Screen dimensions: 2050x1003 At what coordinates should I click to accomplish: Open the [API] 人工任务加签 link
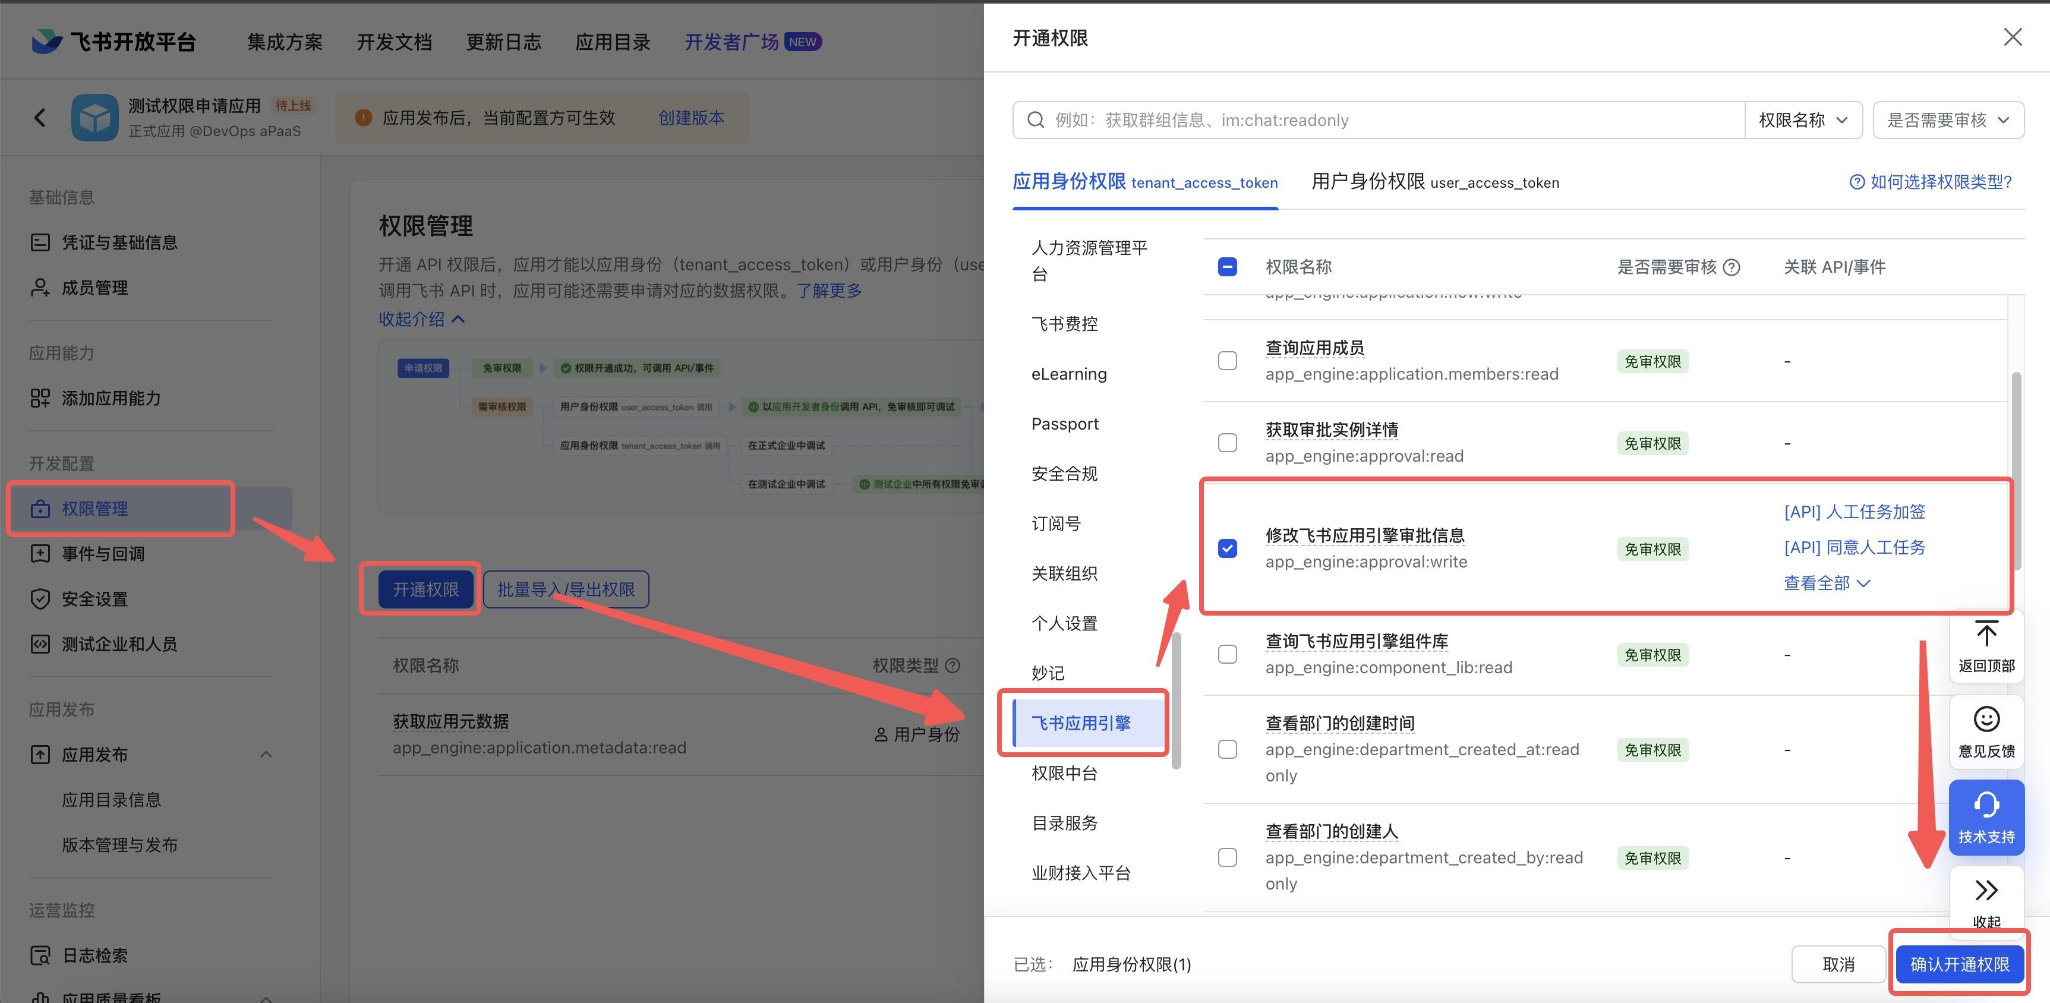click(x=1855, y=512)
